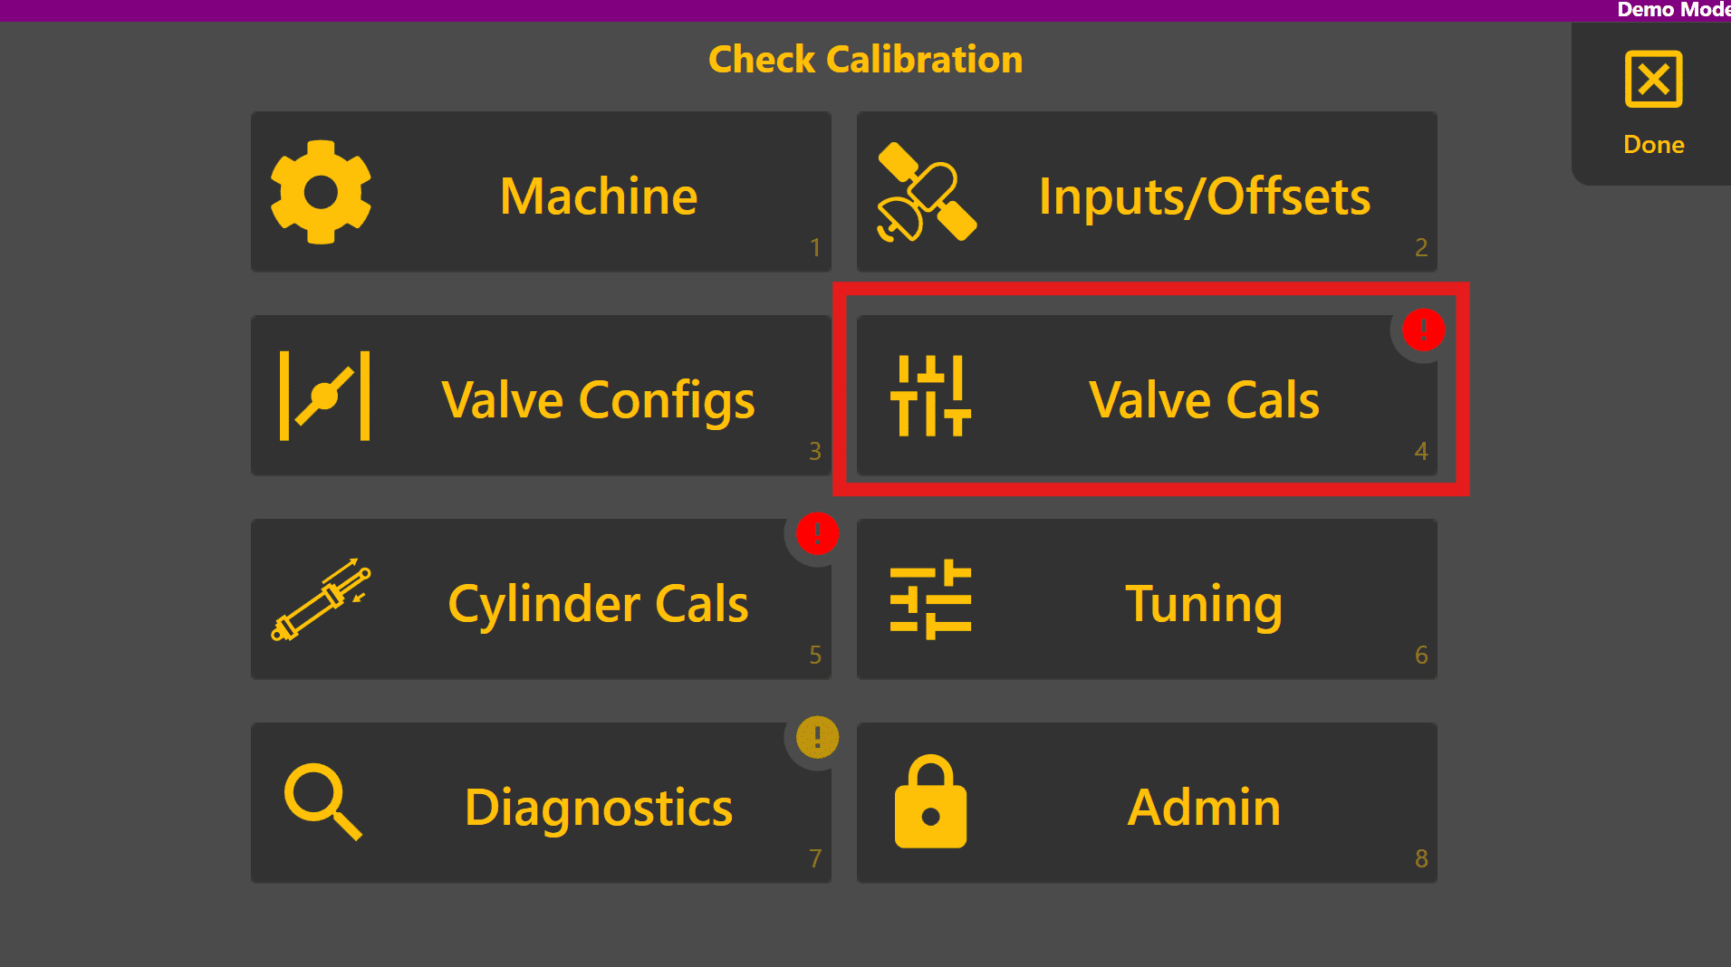Click the Cylinder Cals cylinder icon
The image size is (1731, 967).
pos(322,599)
